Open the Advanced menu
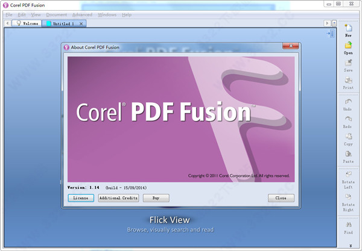 pos(82,14)
